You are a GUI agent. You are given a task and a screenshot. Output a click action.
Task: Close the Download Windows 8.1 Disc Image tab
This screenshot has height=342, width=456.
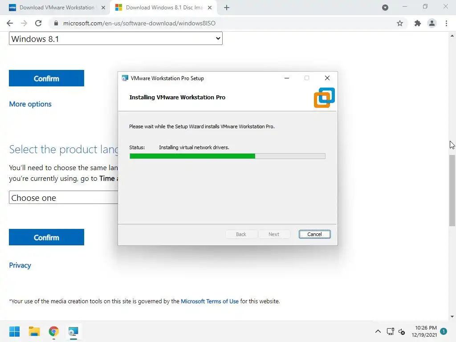point(210,8)
